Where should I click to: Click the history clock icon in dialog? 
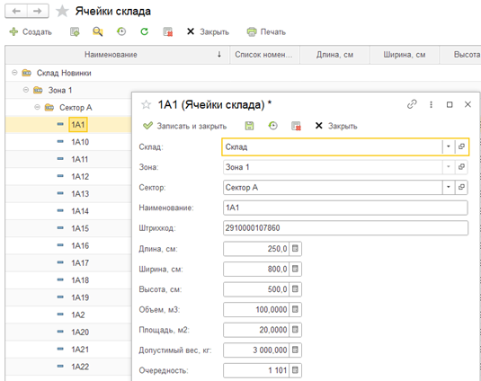click(272, 126)
